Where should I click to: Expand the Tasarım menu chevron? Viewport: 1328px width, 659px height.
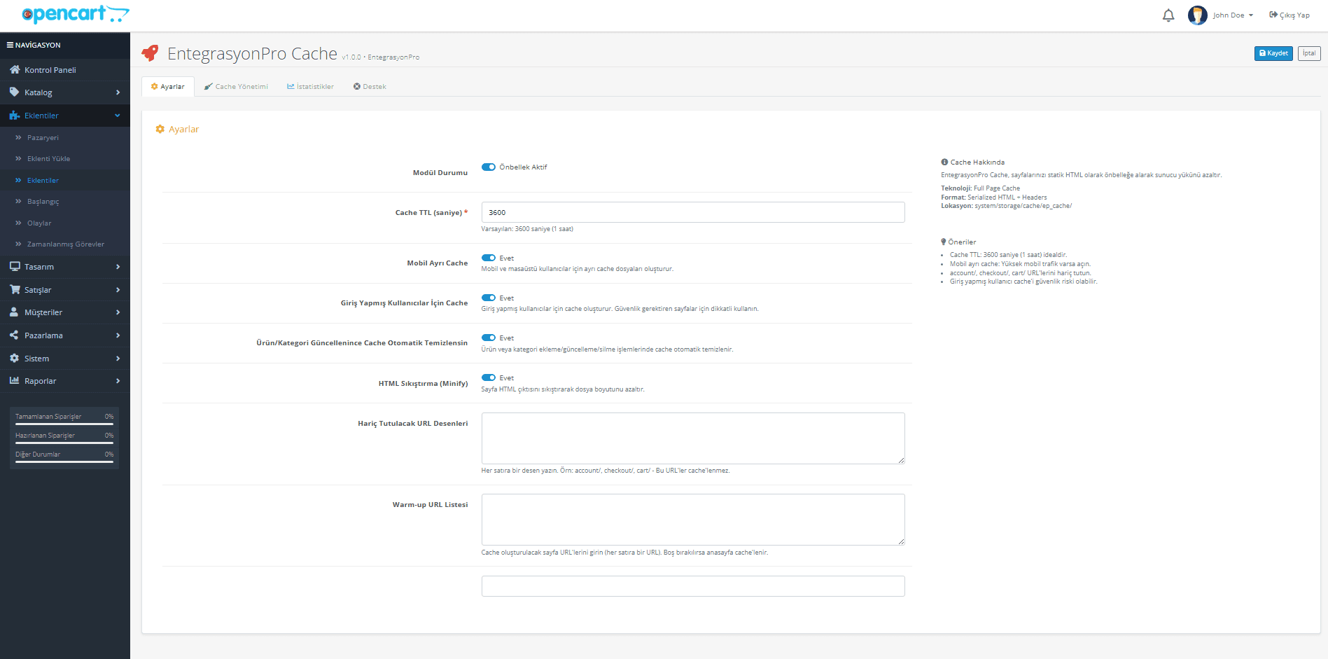point(118,267)
